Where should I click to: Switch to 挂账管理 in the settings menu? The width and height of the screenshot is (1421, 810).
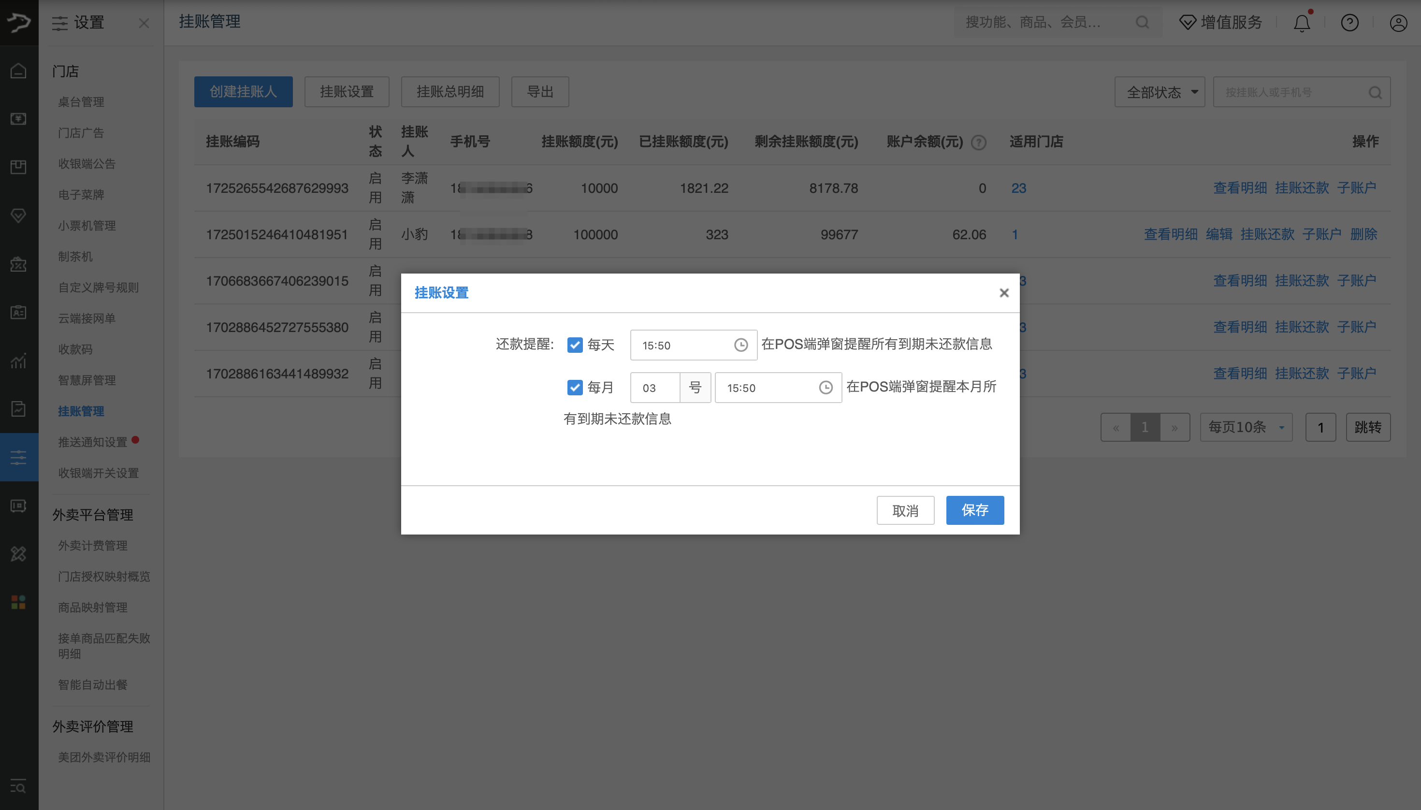tap(81, 411)
